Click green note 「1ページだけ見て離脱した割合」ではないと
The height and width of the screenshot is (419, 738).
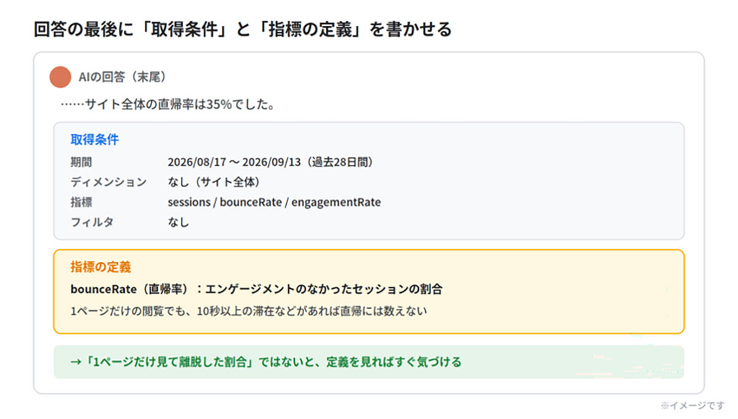[x=266, y=361]
